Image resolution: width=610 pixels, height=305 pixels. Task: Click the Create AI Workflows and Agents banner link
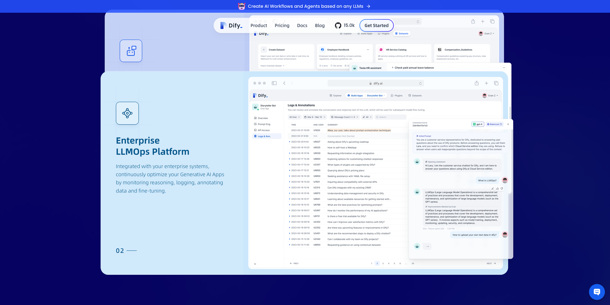(x=305, y=6)
